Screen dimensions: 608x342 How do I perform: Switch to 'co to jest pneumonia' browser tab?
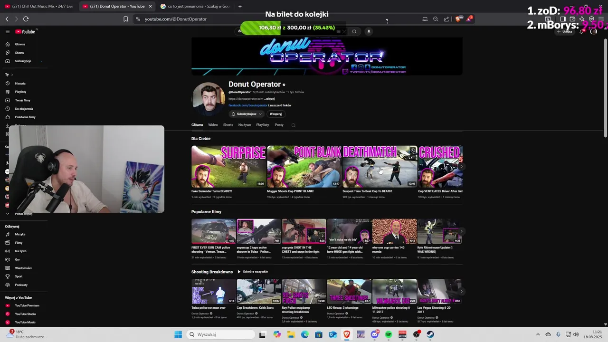[x=195, y=6]
